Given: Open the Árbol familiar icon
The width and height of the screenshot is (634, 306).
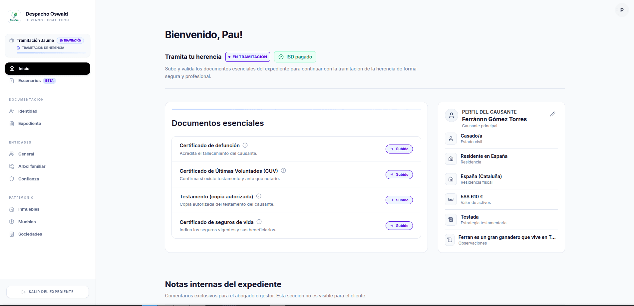Looking at the screenshot, I should click(x=12, y=166).
